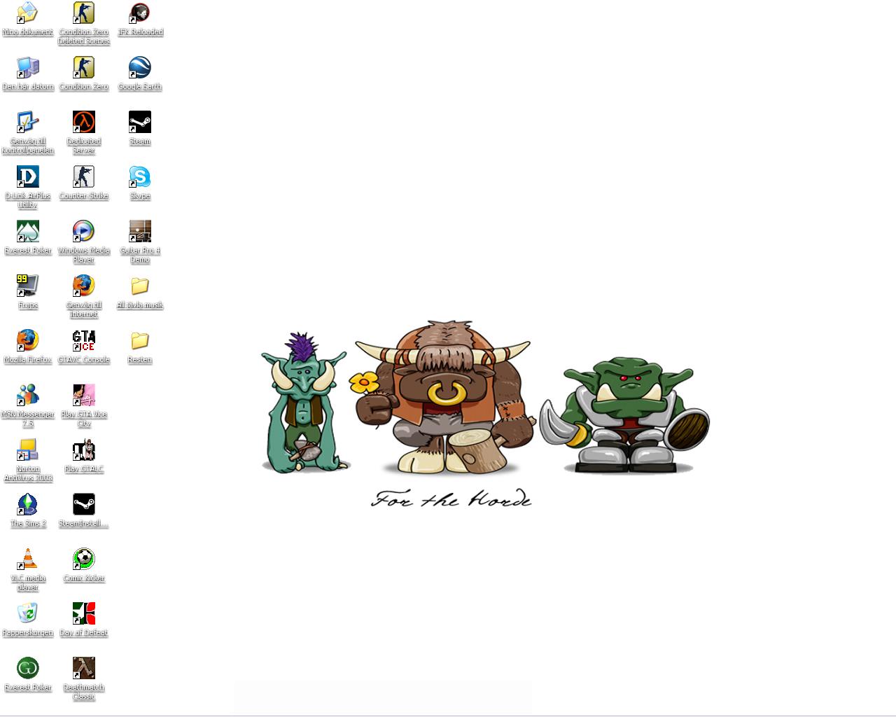The height and width of the screenshot is (717, 896).
Task: Open the Dedicated Server shortcut
Action: tap(84, 122)
